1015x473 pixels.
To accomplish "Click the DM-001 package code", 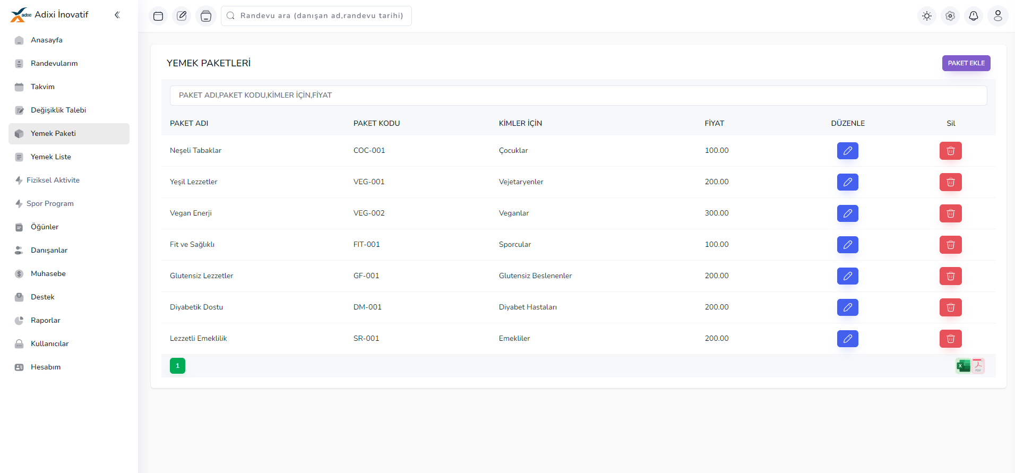I will (367, 307).
